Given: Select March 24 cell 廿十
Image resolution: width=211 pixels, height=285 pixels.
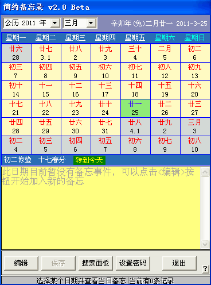Looking at the screenshot, I should pos(106,108).
